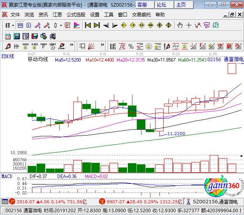Open the 工具 menu
This screenshot has width=244, height=215.
pos(109,15)
